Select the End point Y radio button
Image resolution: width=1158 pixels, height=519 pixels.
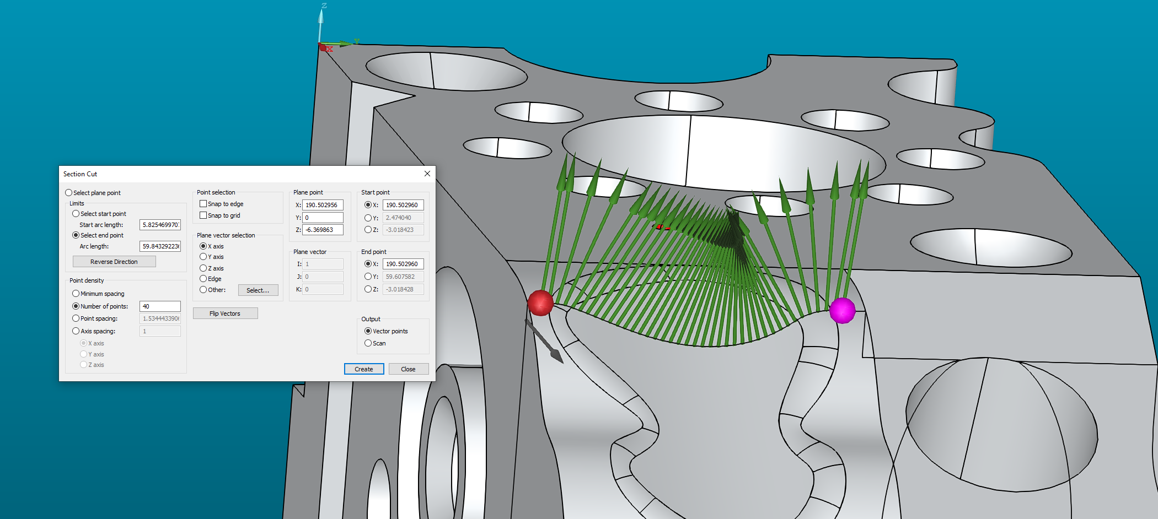pyautogui.click(x=368, y=277)
